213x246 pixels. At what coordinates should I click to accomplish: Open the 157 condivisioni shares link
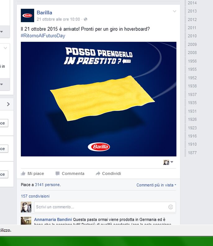[x=35, y=196]
